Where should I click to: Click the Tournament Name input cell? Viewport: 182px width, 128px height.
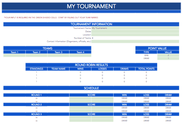pos(135,28)
